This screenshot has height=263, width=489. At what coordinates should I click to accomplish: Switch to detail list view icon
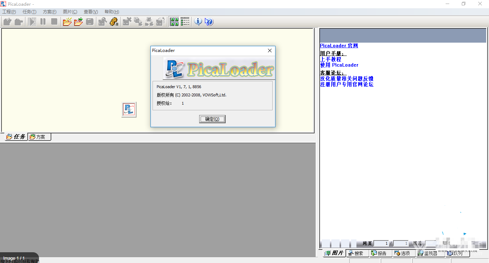point(185,21)
